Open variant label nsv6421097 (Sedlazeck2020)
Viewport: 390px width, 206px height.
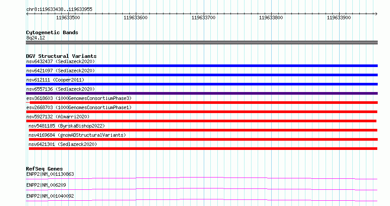(60, 71)
